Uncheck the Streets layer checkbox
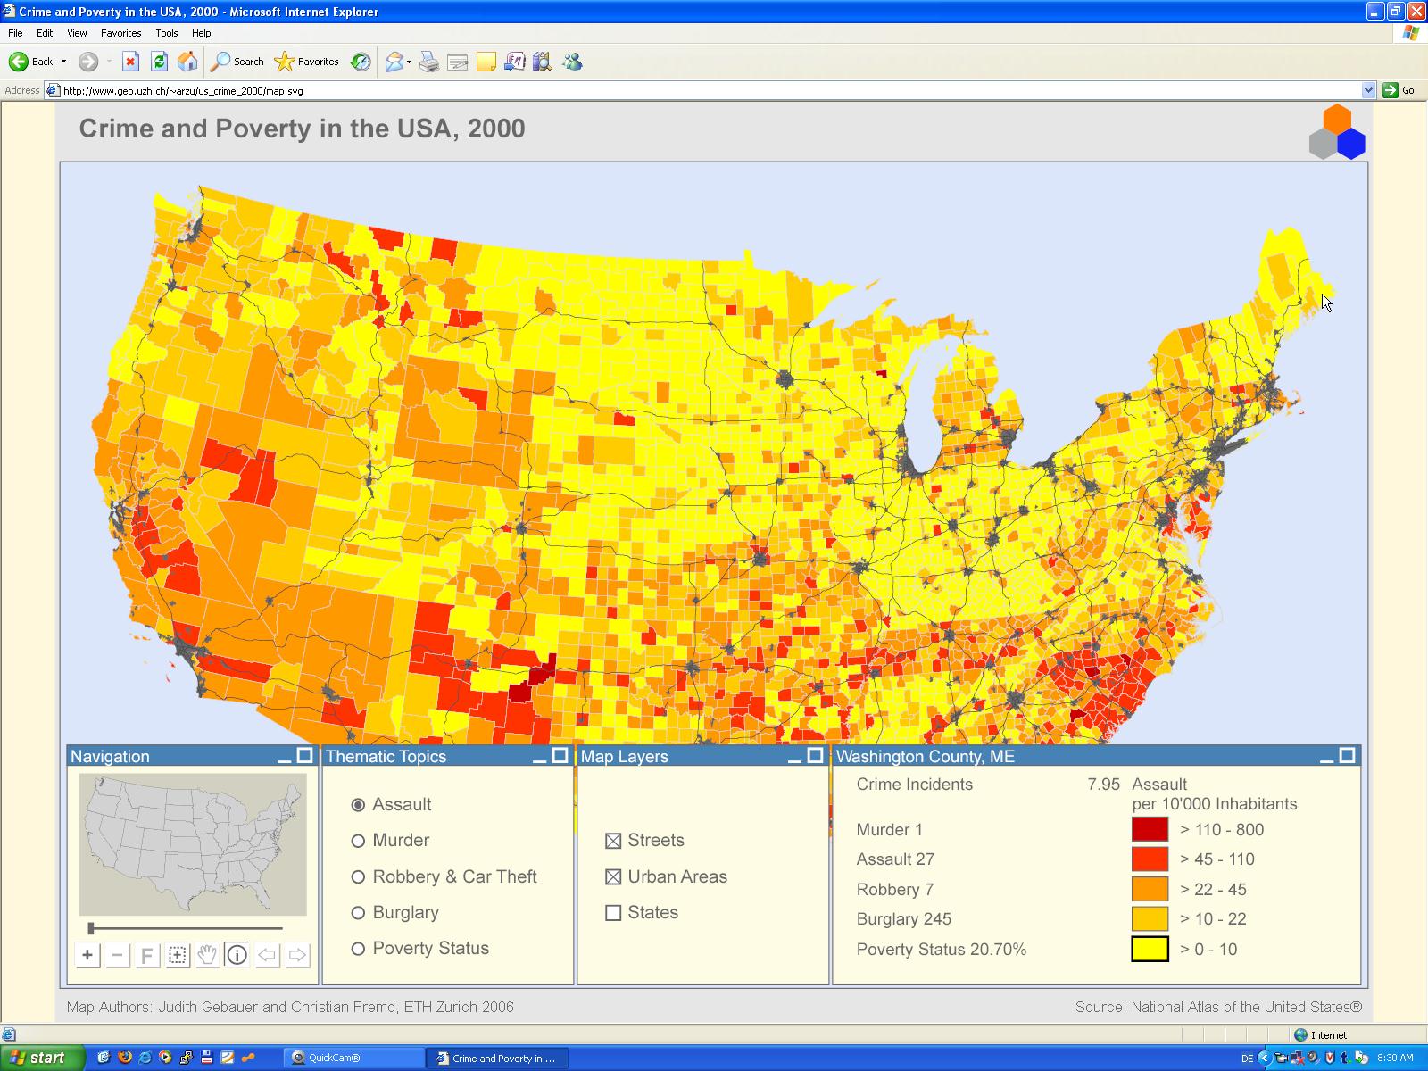The width and height of the screenshot is (1428, 1071). [613, 841]
